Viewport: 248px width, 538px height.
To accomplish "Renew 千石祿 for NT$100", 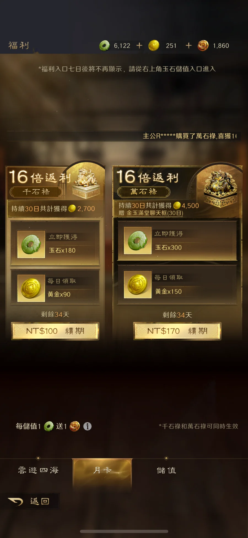I will click(x=55, y=331).
